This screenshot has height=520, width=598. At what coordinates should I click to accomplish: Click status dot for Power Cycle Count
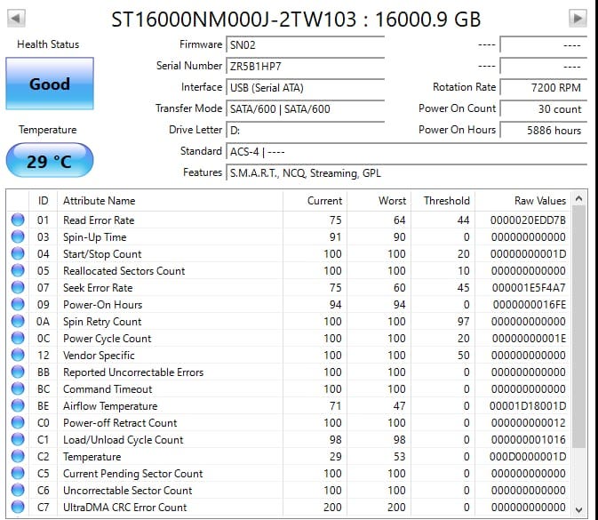[18, 338]
